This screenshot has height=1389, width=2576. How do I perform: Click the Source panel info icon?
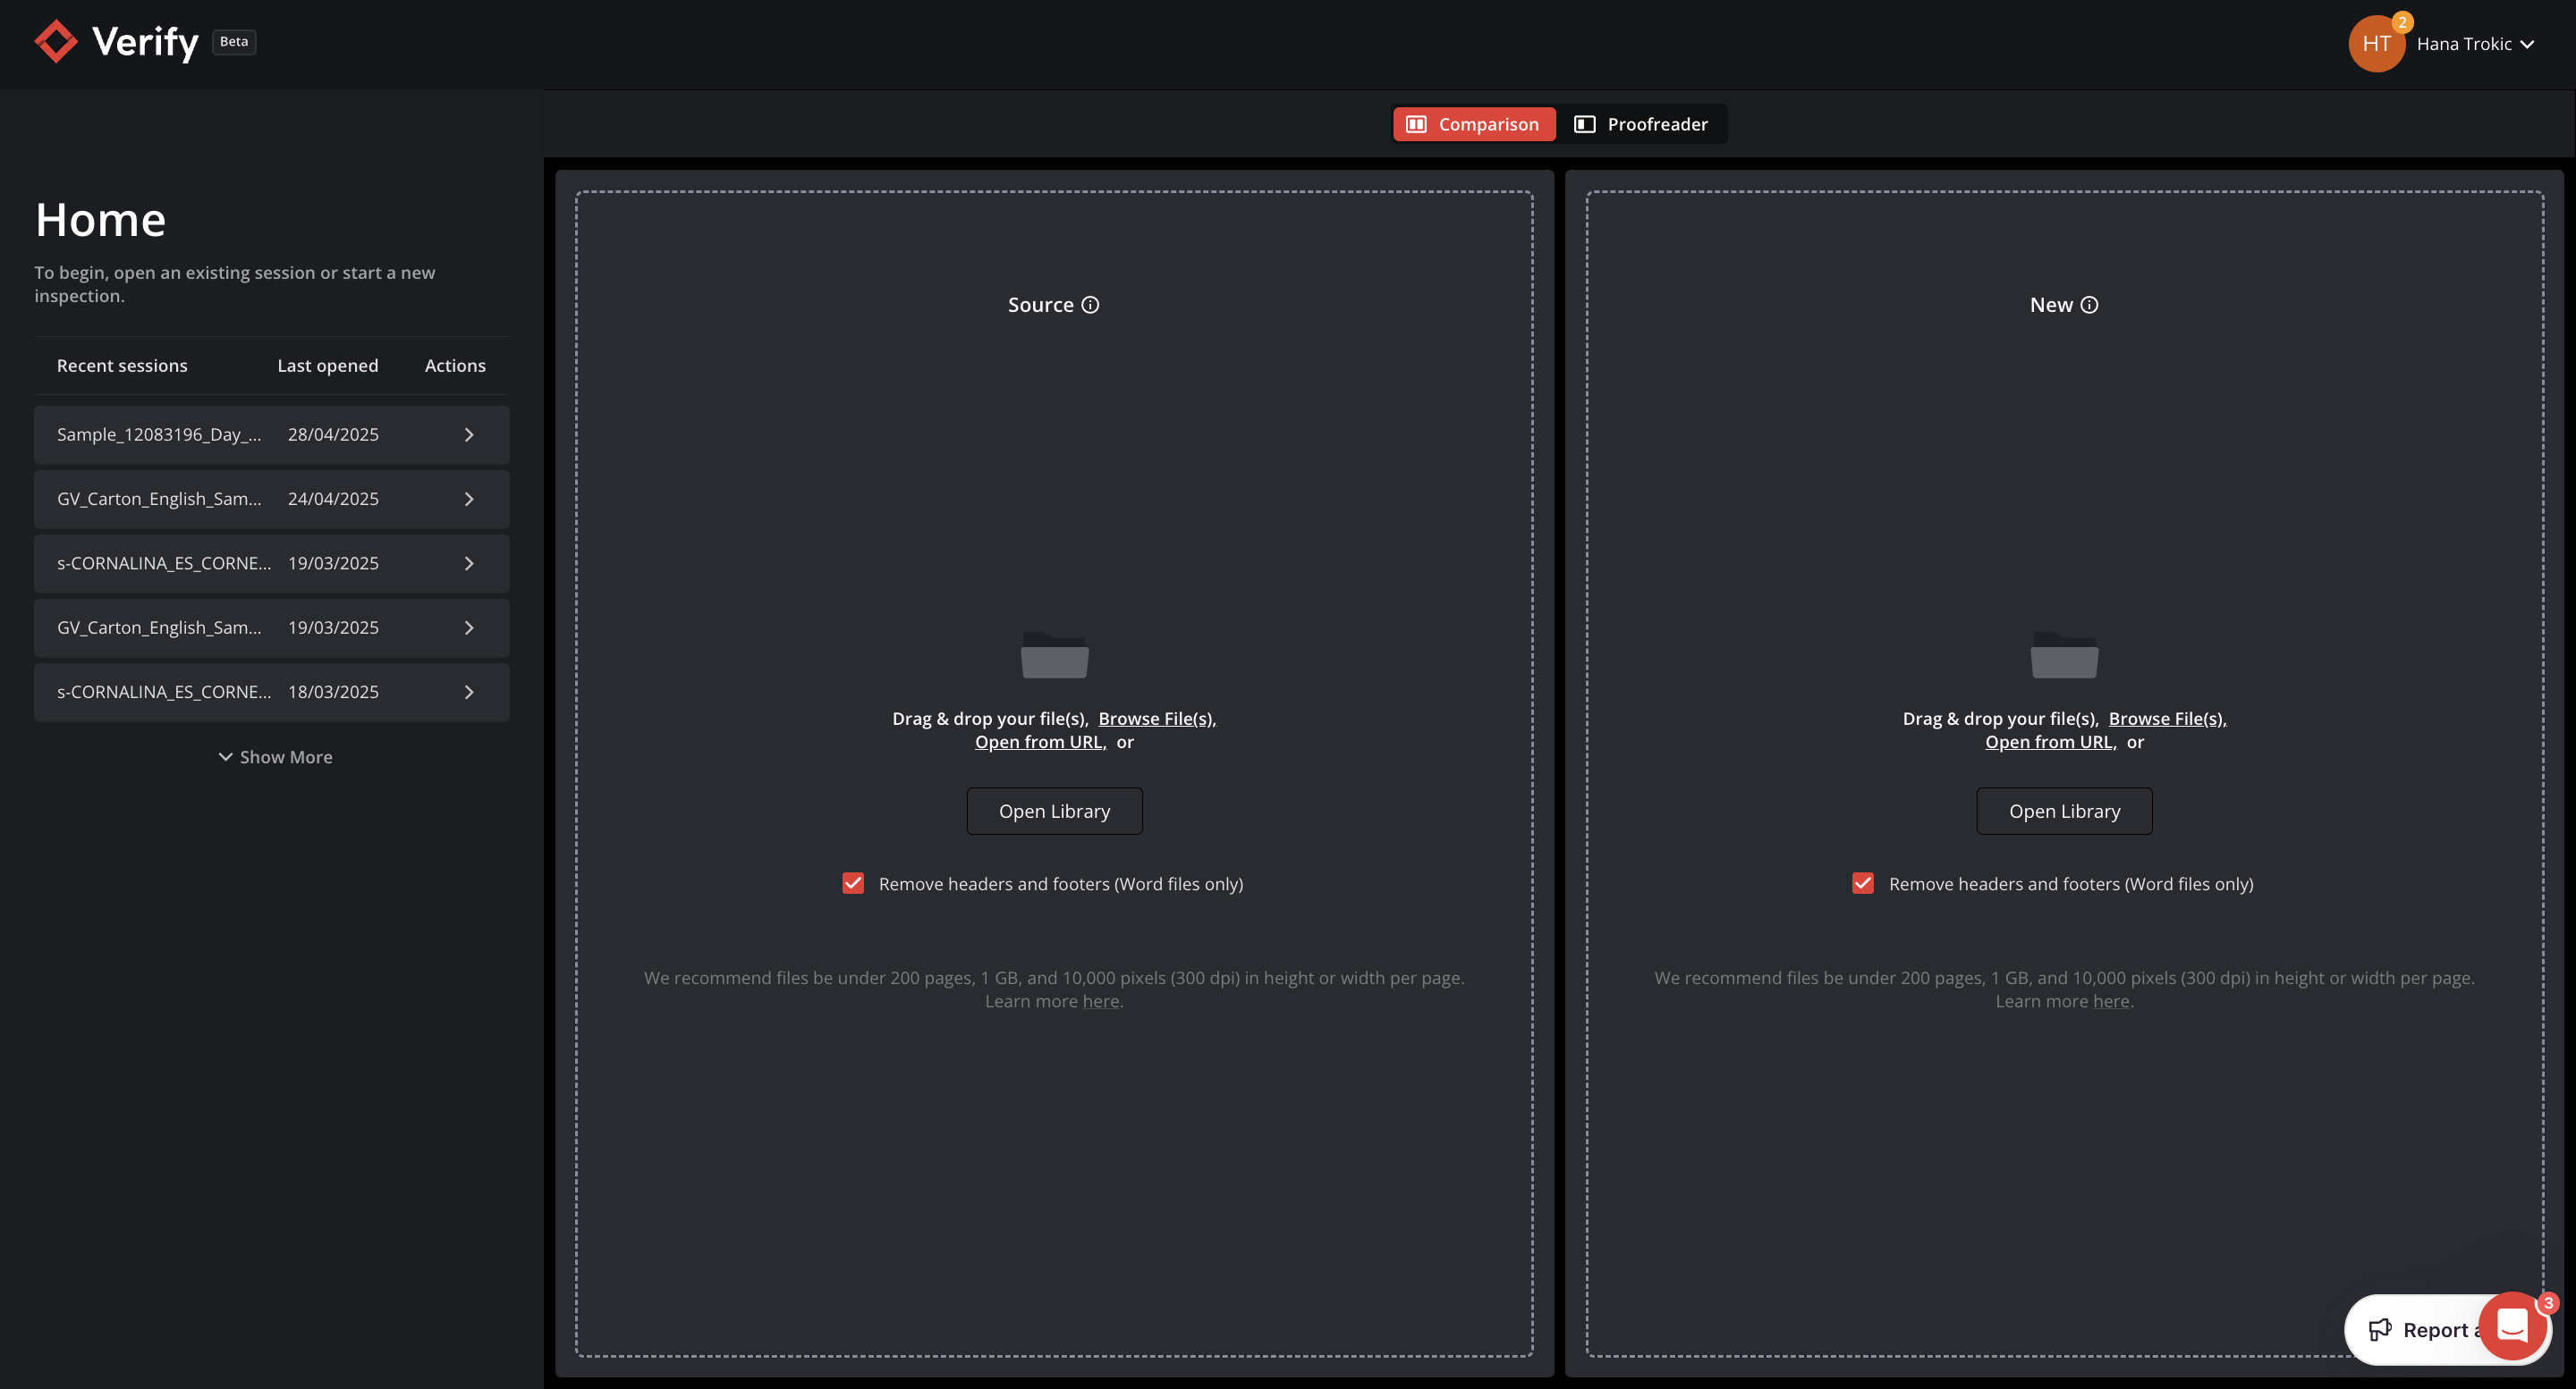click(x=1090, y=305)
